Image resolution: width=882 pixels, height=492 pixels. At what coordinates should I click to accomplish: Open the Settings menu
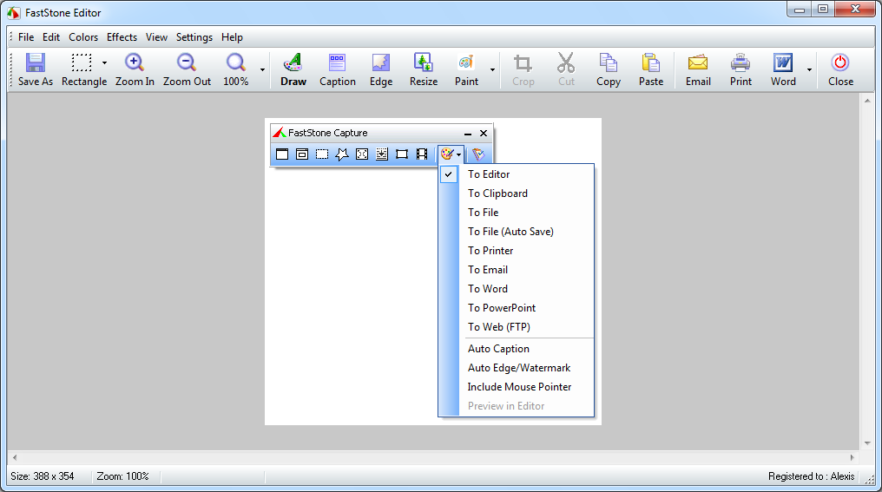(x=194, y=37)
